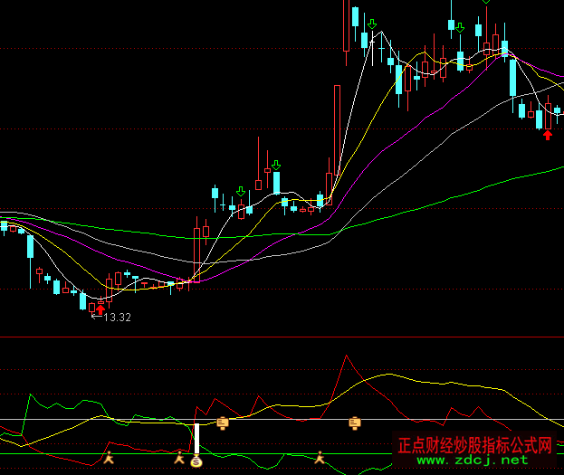564x475 pixels.
Task: Click the red divider line above the indicator panel
Action: pos(282,337)
